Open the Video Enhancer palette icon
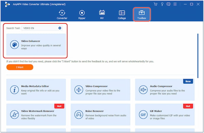Viewport: 204px width, 133px height. [14, 45]
